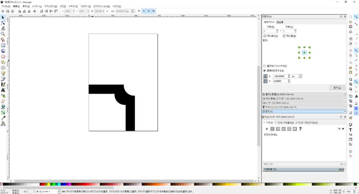Screen dimensions: 359x194
Task: Select the Star/Polygon tool
Action: coord(3,62)
